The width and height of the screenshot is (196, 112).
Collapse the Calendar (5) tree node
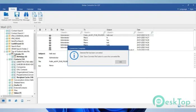[x=7, y=54]
